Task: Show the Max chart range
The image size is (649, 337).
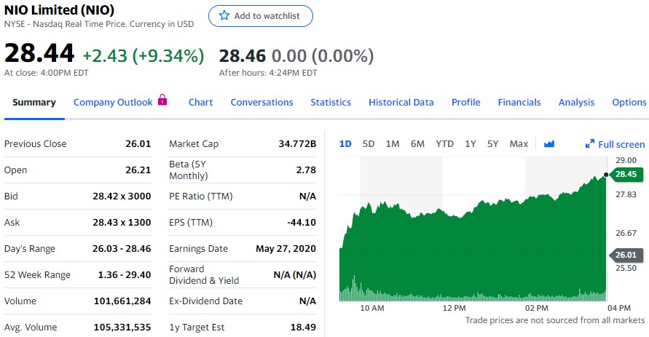Action: [519, 144]
